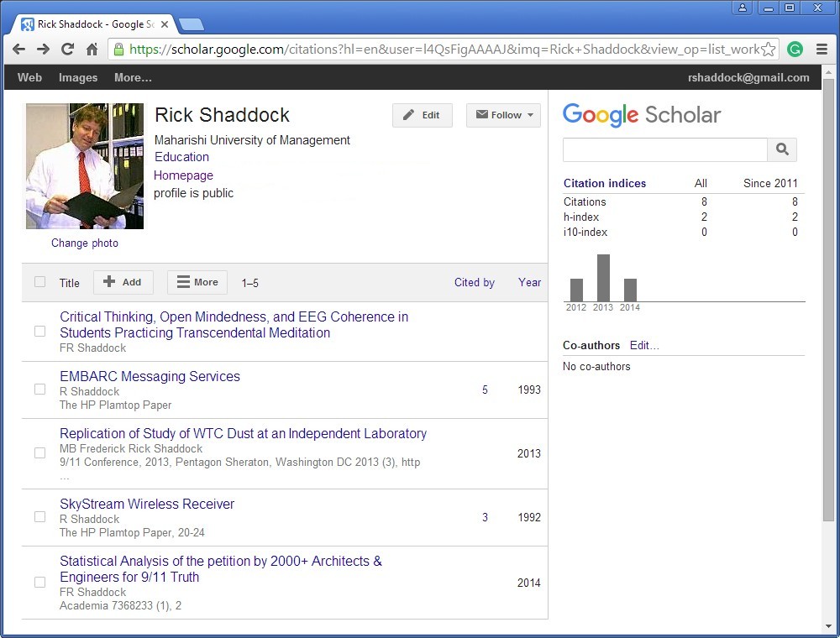Image resolution: width=840 pixels, height=638 pixels.
Task: Select all articles with the header checkbox
Action: pos(39,281)
